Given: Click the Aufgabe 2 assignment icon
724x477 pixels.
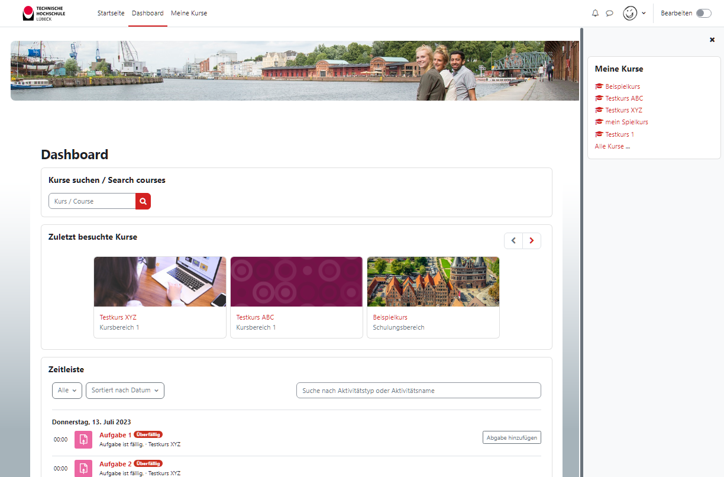Looking at the screenshot, I should tap(83, 468).
